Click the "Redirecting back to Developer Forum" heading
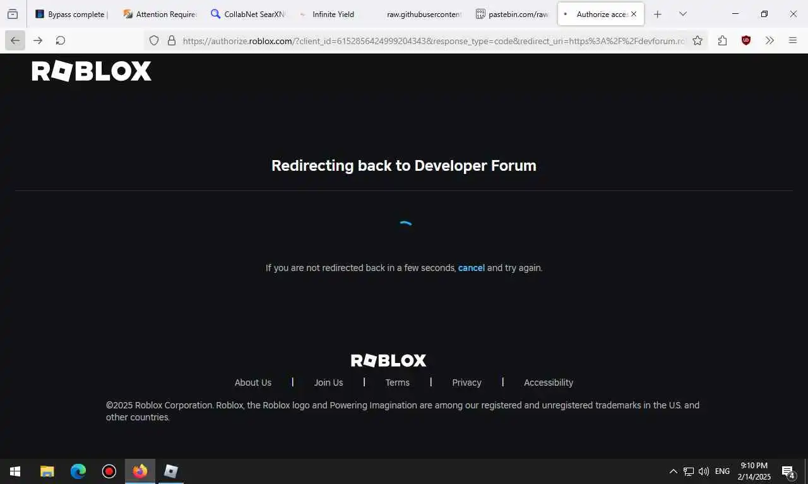This screenshot has height=484, width=808. click(404, 166)
